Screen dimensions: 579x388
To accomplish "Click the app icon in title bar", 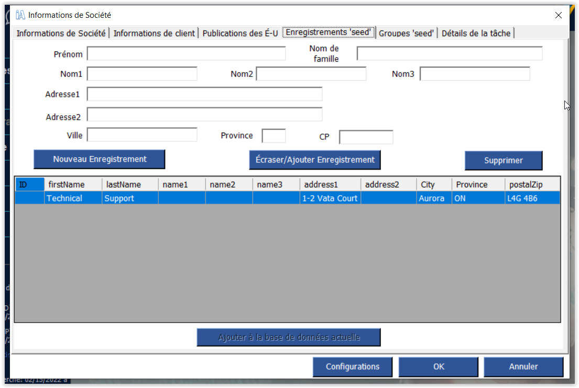I will point(20,15).
